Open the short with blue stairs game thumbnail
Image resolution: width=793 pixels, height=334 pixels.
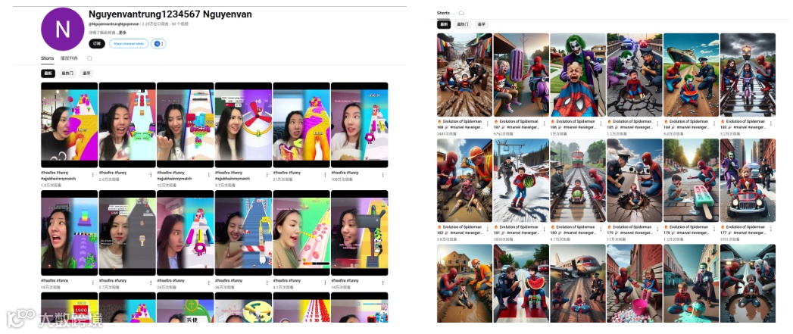coord(243,233)
